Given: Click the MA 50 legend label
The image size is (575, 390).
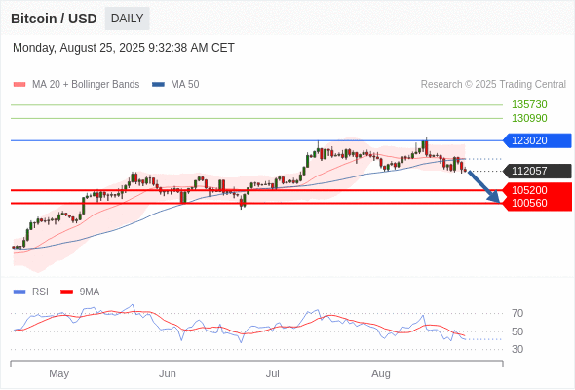Looking at the screenshot, I should click(185, 85).
